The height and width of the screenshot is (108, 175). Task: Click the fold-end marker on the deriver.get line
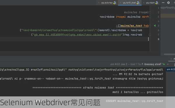150,35
